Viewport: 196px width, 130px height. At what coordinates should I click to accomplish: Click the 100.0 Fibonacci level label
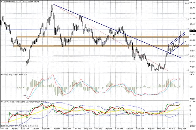187,3
